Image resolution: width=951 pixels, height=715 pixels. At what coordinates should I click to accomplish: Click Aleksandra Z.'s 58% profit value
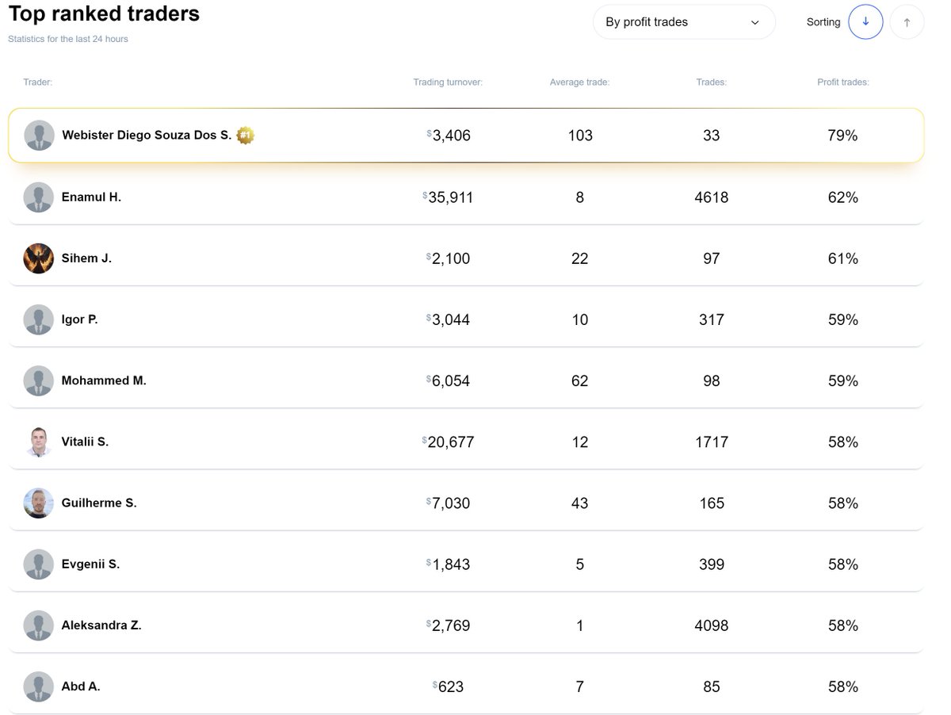tap(842, 625)
